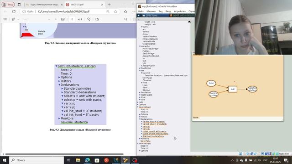
Task: Open the Файл menu in VirtualBox
Action: pos(141,11)
